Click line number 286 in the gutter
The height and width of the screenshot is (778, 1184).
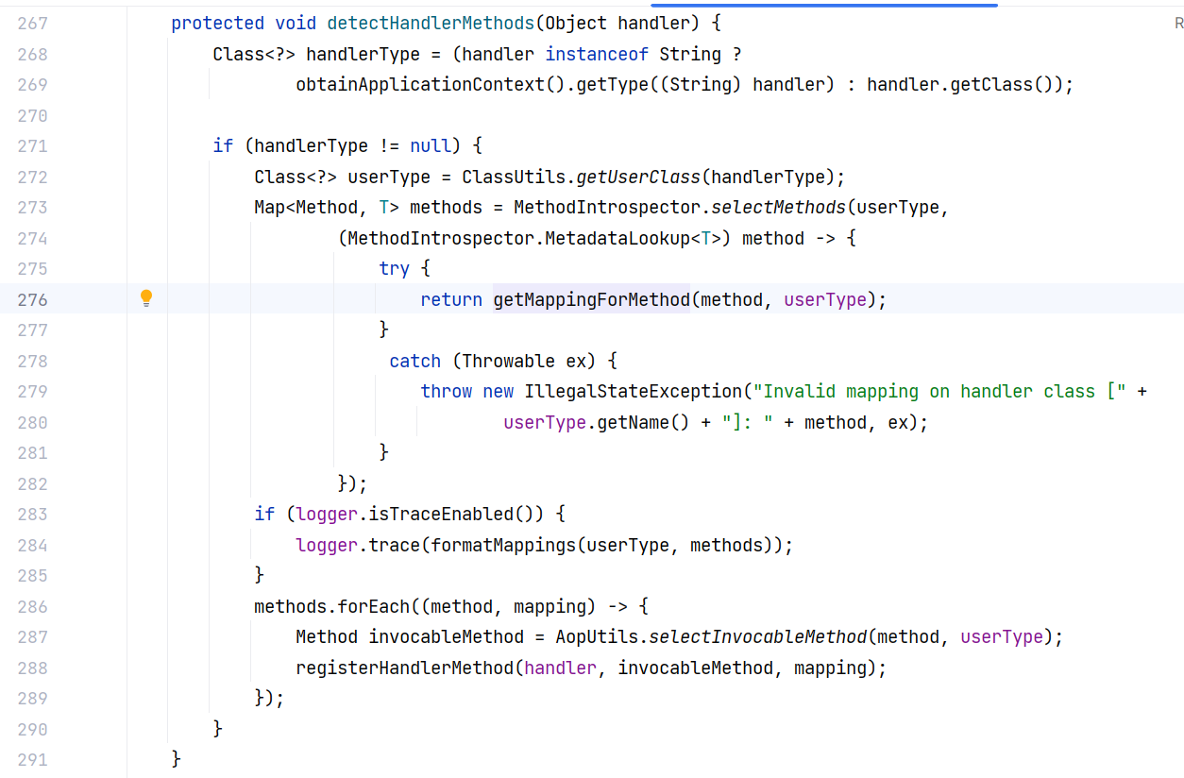pyautogui.click(x=32, y=606)
